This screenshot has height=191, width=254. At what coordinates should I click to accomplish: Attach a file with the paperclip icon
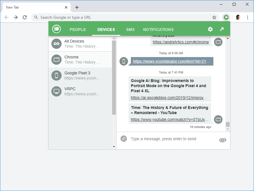point(223,140)
